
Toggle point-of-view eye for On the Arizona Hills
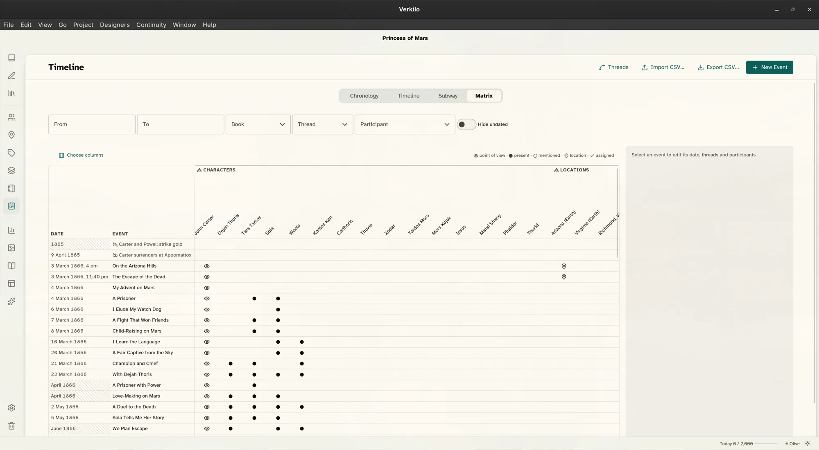click(x=207, y=266)
